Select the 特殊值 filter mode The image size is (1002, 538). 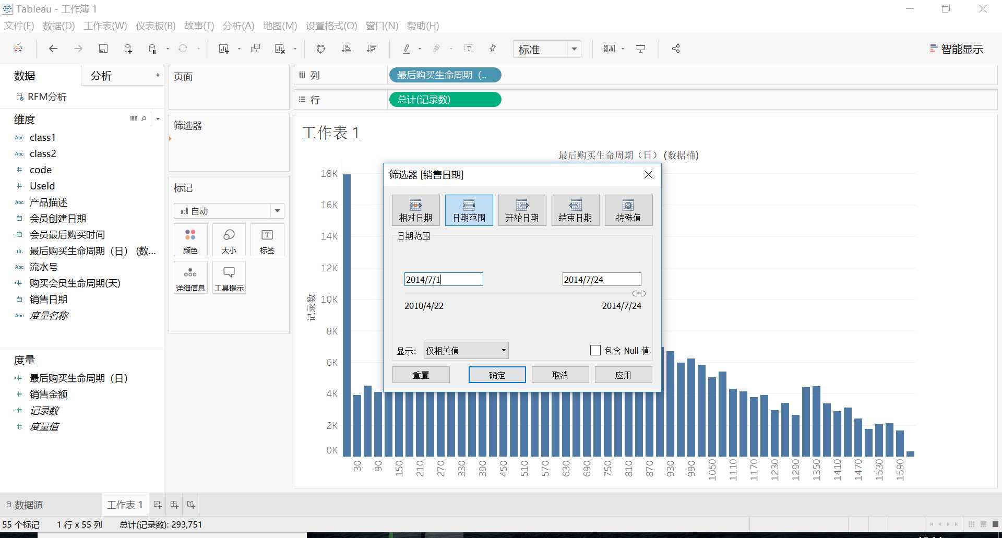(x=629, y=210)
